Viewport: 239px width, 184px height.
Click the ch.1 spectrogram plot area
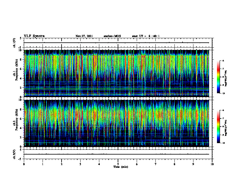(x=116, y=73)
